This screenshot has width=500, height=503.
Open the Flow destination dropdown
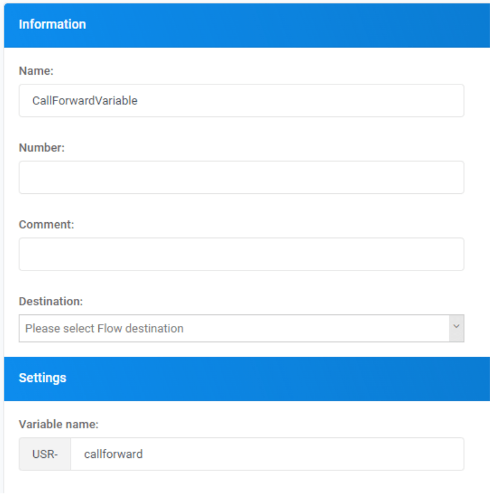point(234,328)
